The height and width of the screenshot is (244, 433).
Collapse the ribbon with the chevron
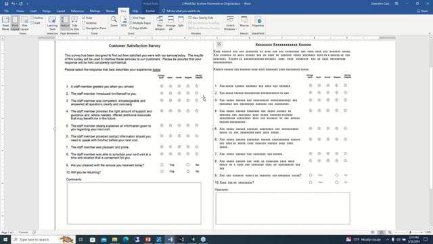click(x=430, y=33)
